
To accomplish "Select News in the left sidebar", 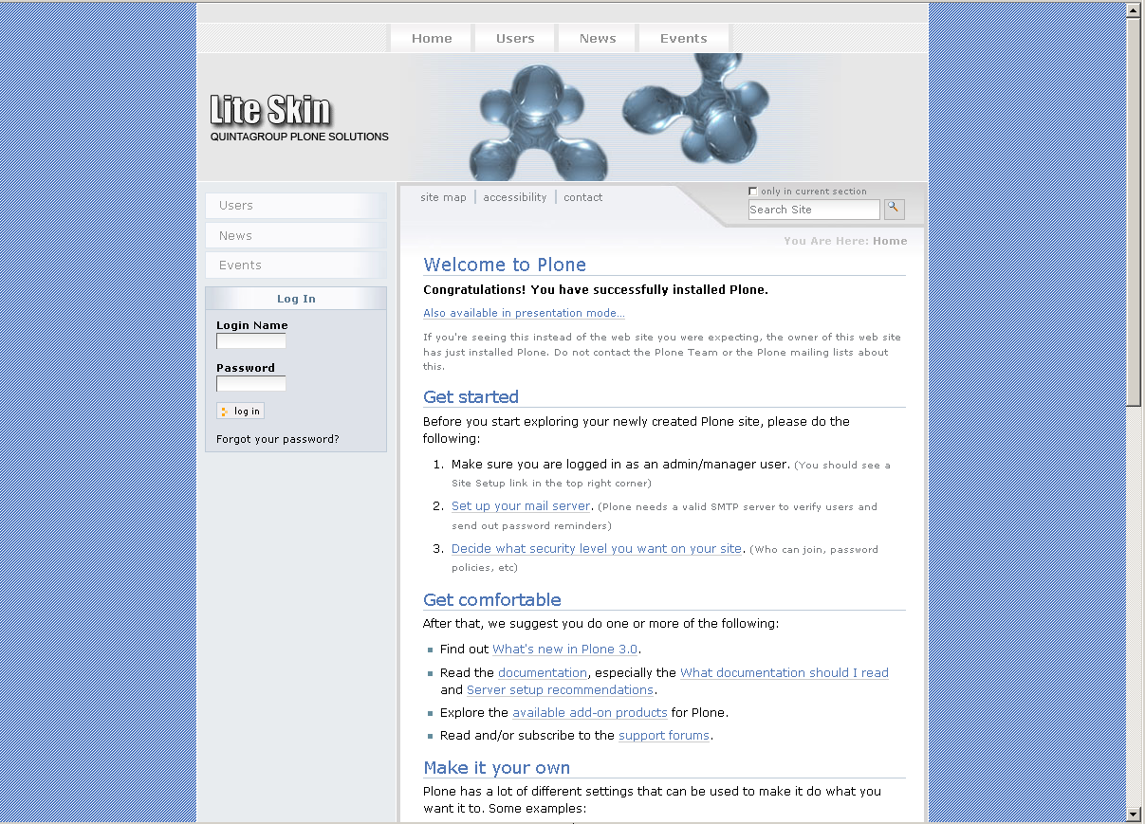I will (296, 236).
